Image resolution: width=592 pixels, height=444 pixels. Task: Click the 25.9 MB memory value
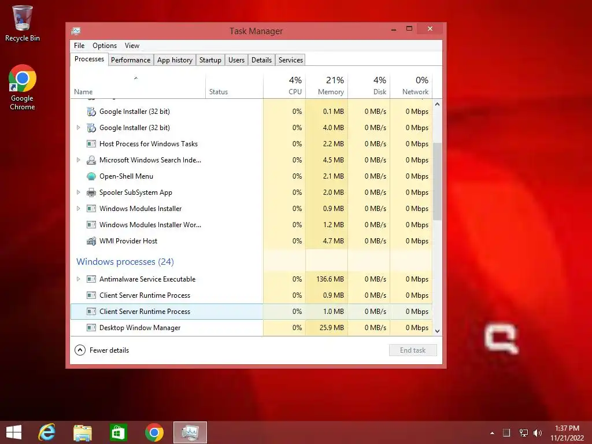(x=331, y=328)
